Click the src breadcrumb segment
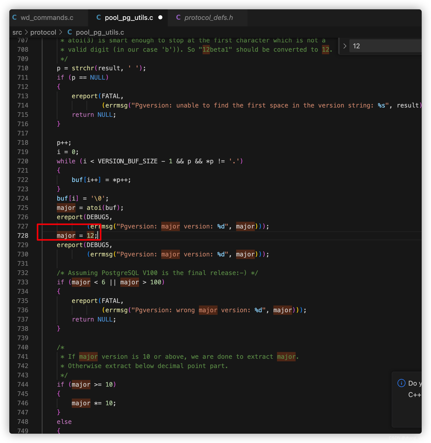The image size is (431, 443). click(17, 32)
